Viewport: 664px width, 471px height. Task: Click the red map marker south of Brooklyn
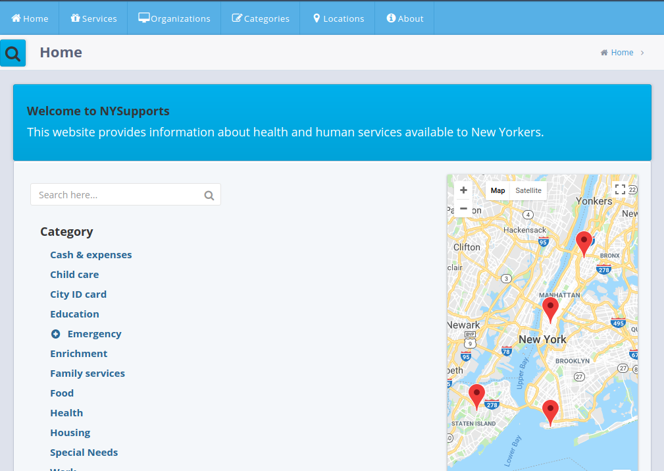click(x=550, y=413)
